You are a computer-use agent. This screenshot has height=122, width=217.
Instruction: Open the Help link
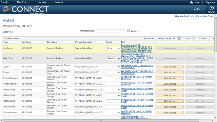point(192,16)
